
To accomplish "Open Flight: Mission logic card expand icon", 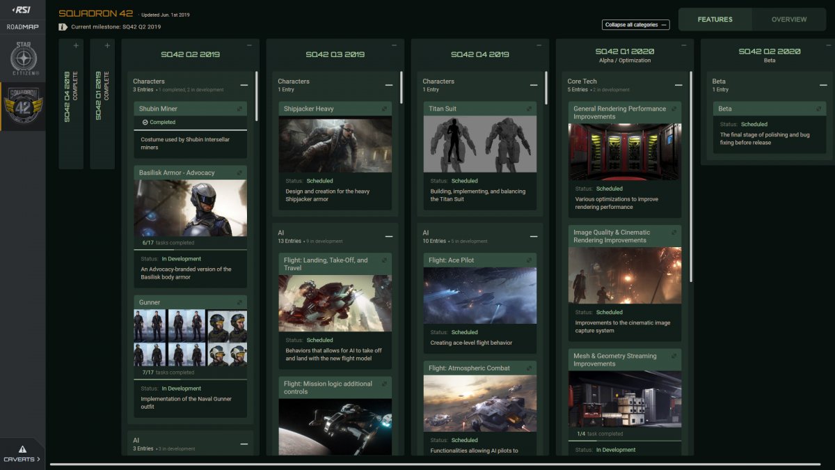I will [383, 384].
